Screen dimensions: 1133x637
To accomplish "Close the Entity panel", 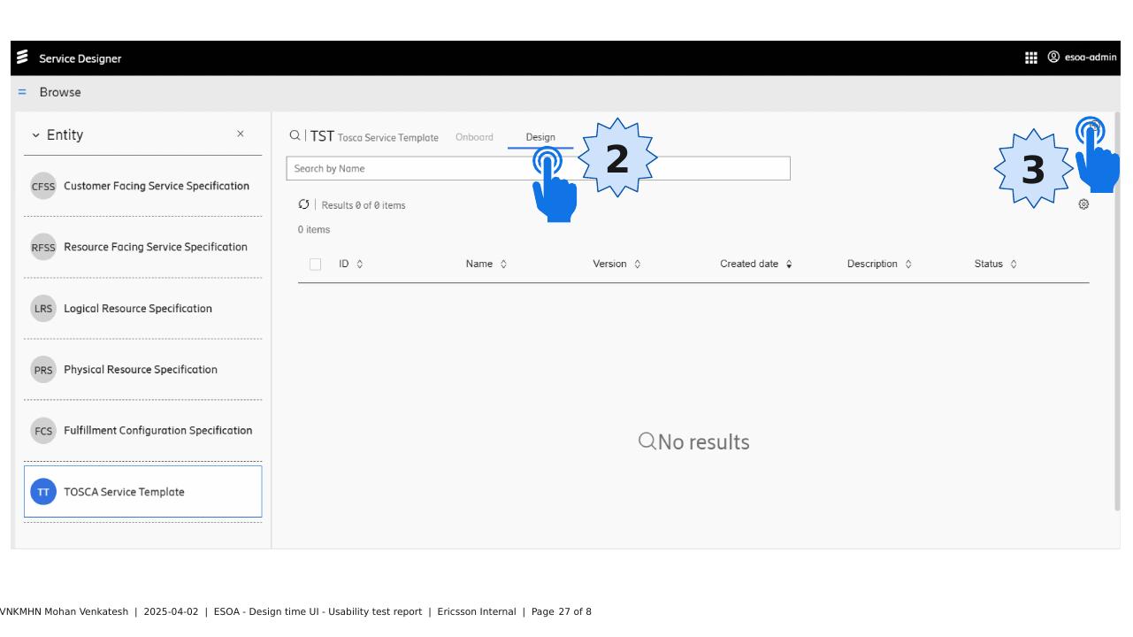I will point(241,134).
